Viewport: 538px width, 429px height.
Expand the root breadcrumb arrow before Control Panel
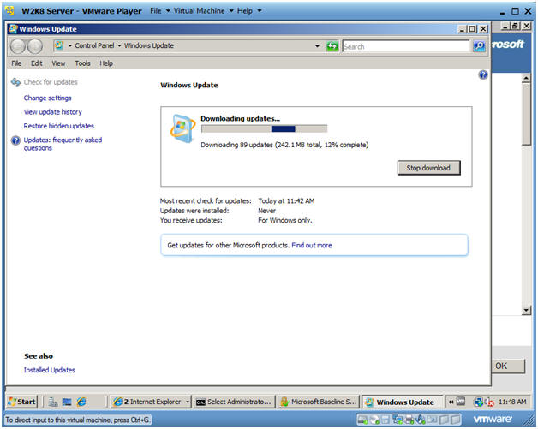point(70,45)
